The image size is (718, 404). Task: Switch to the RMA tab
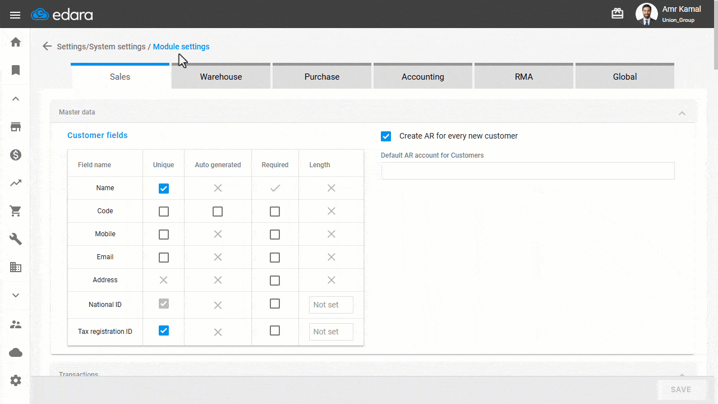(524, 76)
